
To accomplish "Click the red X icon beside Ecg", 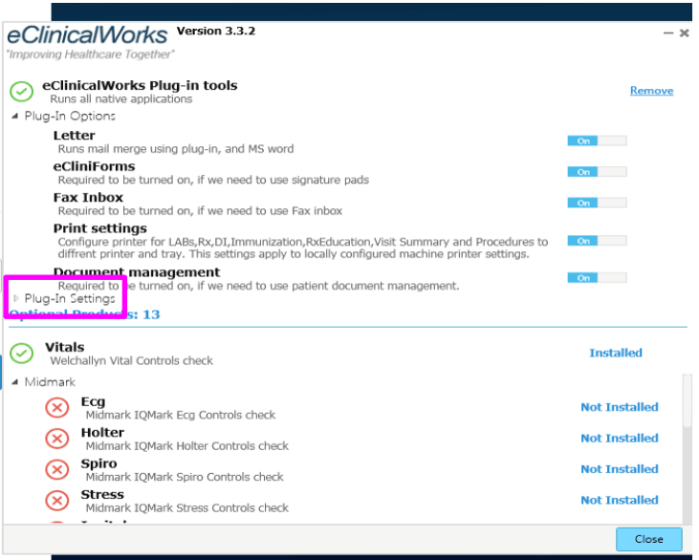I will [57, 407].
